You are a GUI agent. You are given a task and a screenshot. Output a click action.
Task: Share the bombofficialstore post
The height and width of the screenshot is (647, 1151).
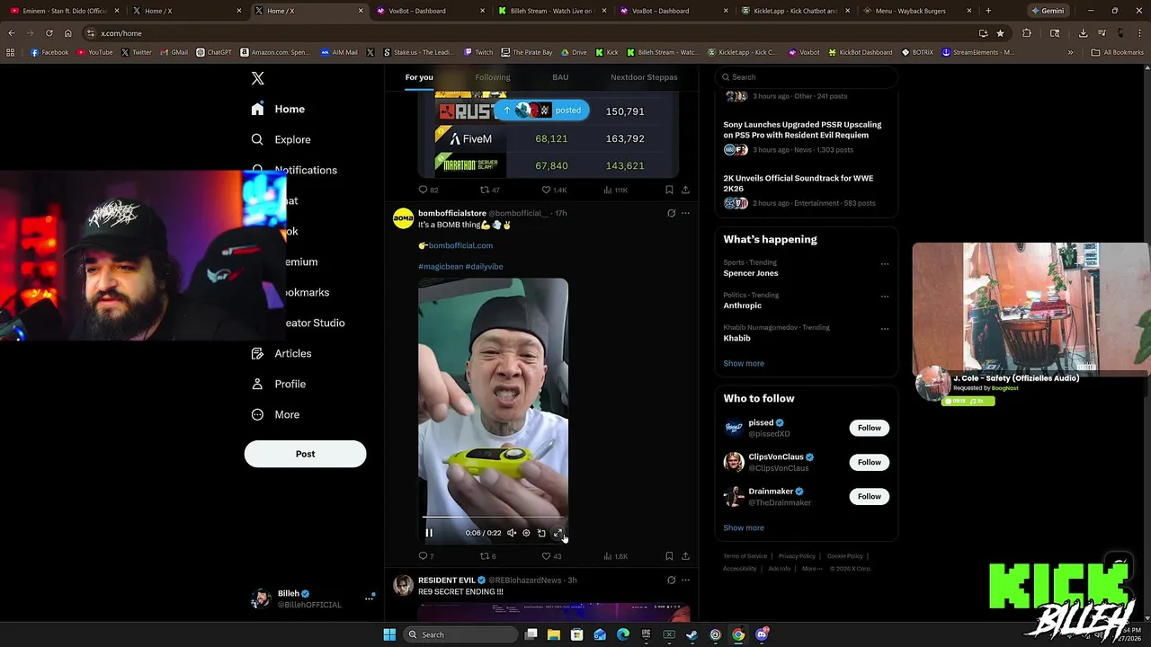pyautogui.click(x=685, y=556)
